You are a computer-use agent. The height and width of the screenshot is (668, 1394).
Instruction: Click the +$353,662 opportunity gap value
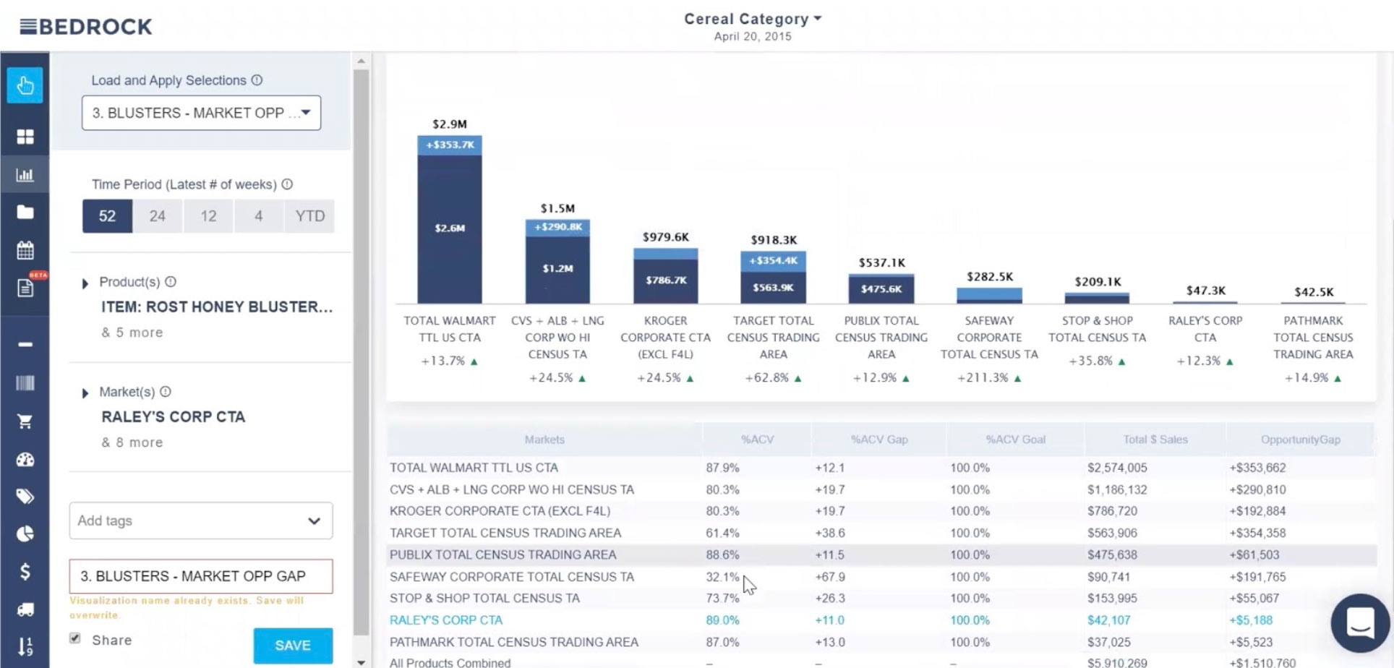pyautogui.click(x=1257, y=468)
